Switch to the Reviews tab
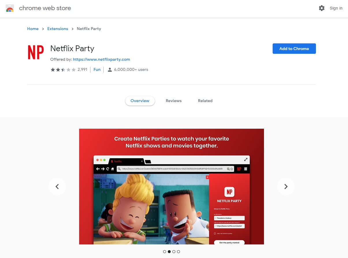This screenshot has height=258, width=348. click(x=174, y=101)
